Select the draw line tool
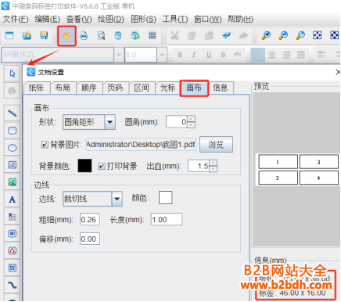Image resolution: width=341 pixels, height=302 pixels. click(x=12, y=113)
